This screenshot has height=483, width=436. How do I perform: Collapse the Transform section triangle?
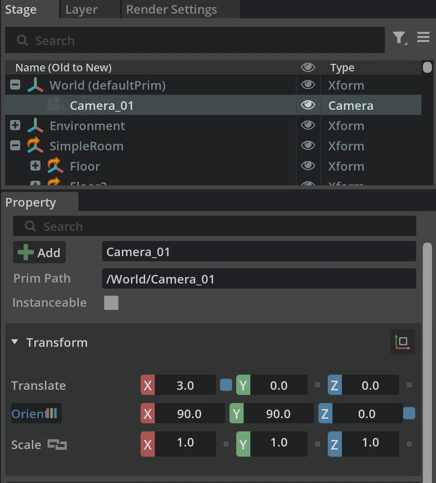click(15, 342)
